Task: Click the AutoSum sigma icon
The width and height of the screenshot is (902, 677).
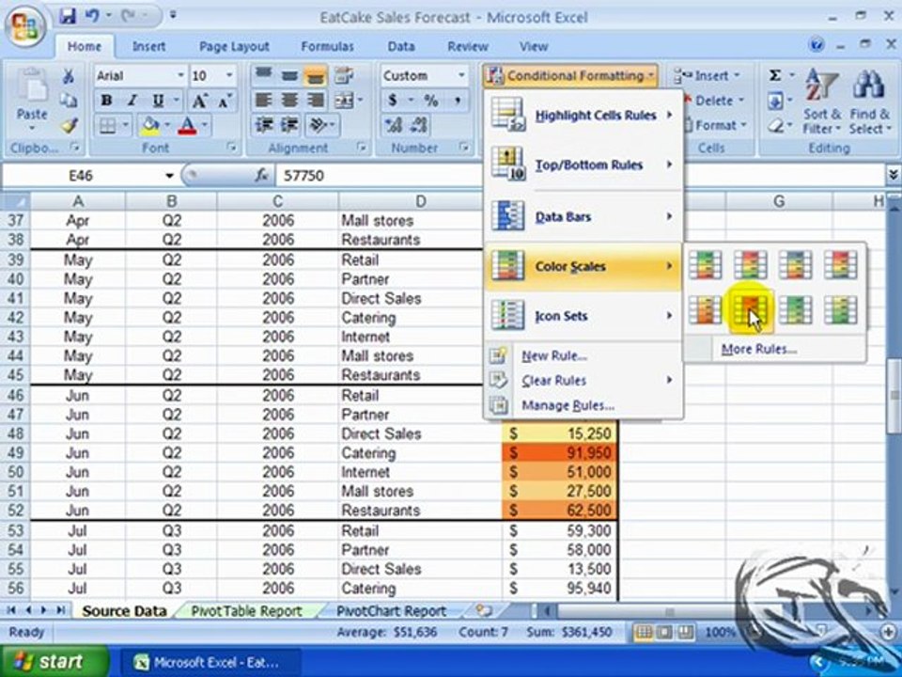Action: pyautogui.click(x=775, y=75)
